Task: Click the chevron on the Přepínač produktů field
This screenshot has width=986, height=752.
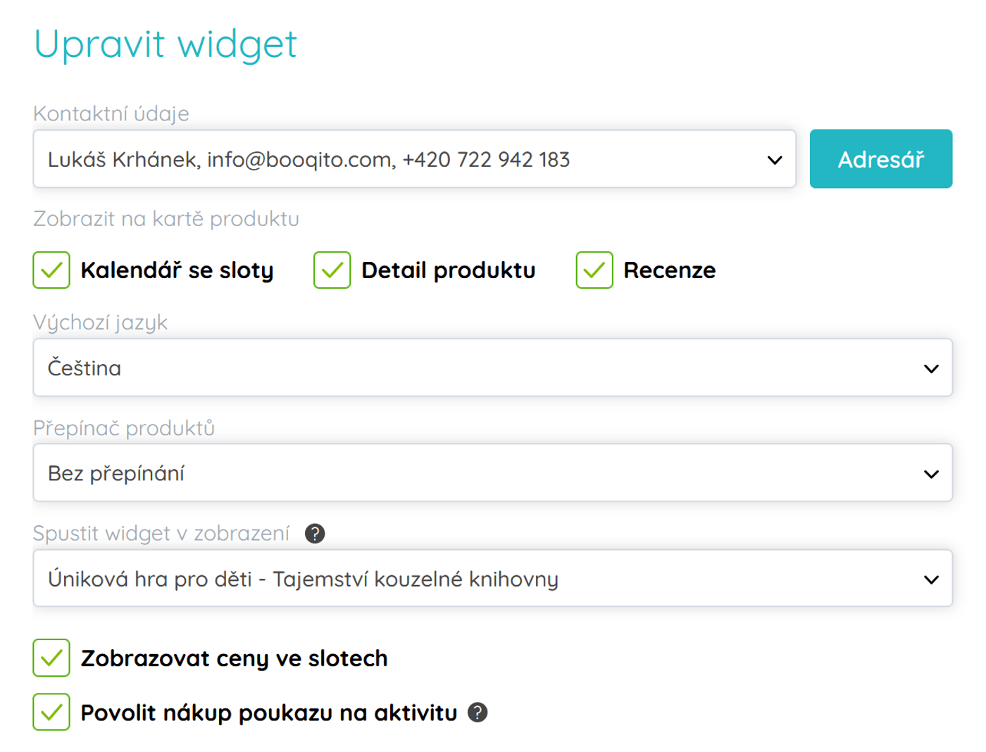Action: coord(931,472)
